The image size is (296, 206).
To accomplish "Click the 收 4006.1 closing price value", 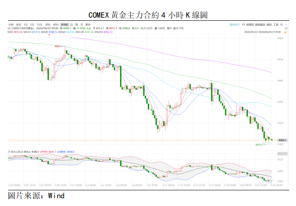I will [x=66, y=28].
